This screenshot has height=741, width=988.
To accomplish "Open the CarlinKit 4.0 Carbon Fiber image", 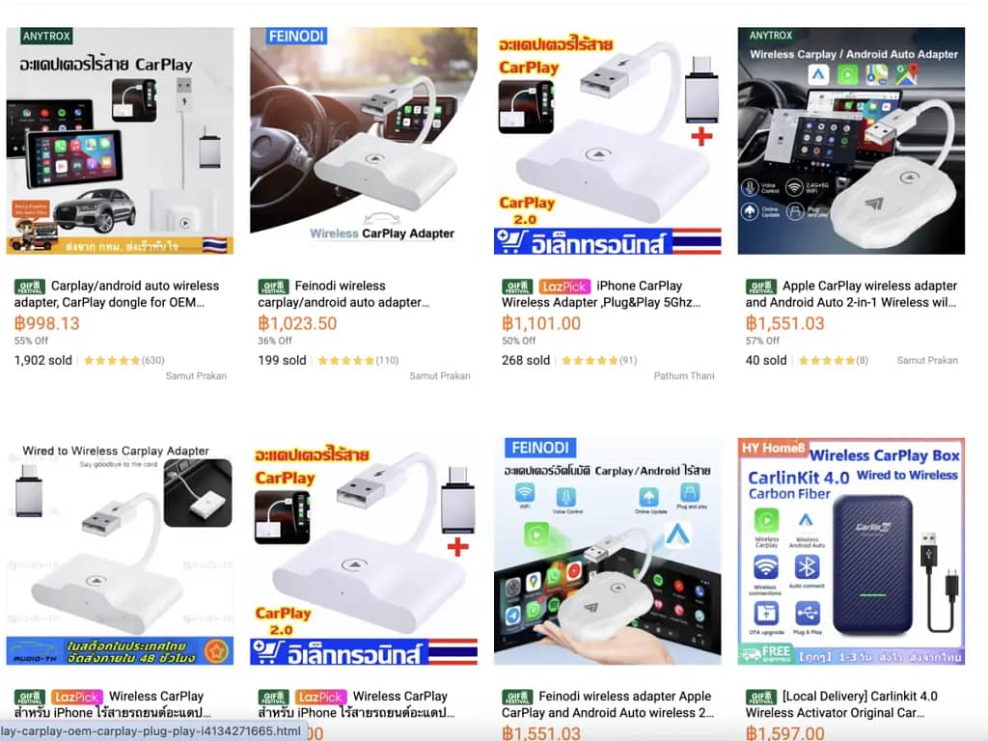I will pyautogui.click(x=851, y=551).
